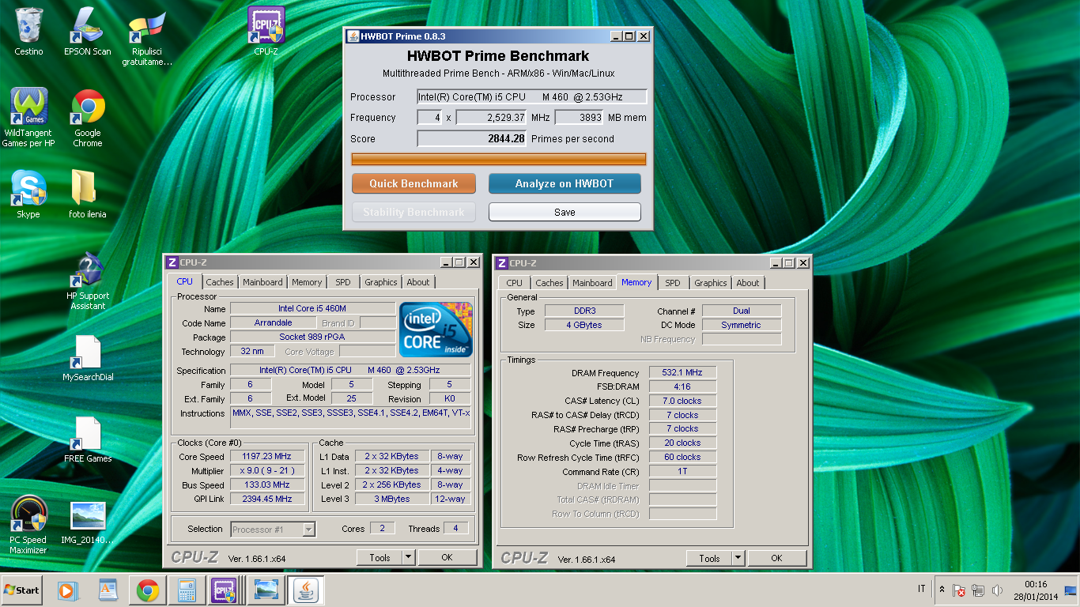
Task: Click the Processor name field in HWBOT Prime
Action: [x=532, y=97]
